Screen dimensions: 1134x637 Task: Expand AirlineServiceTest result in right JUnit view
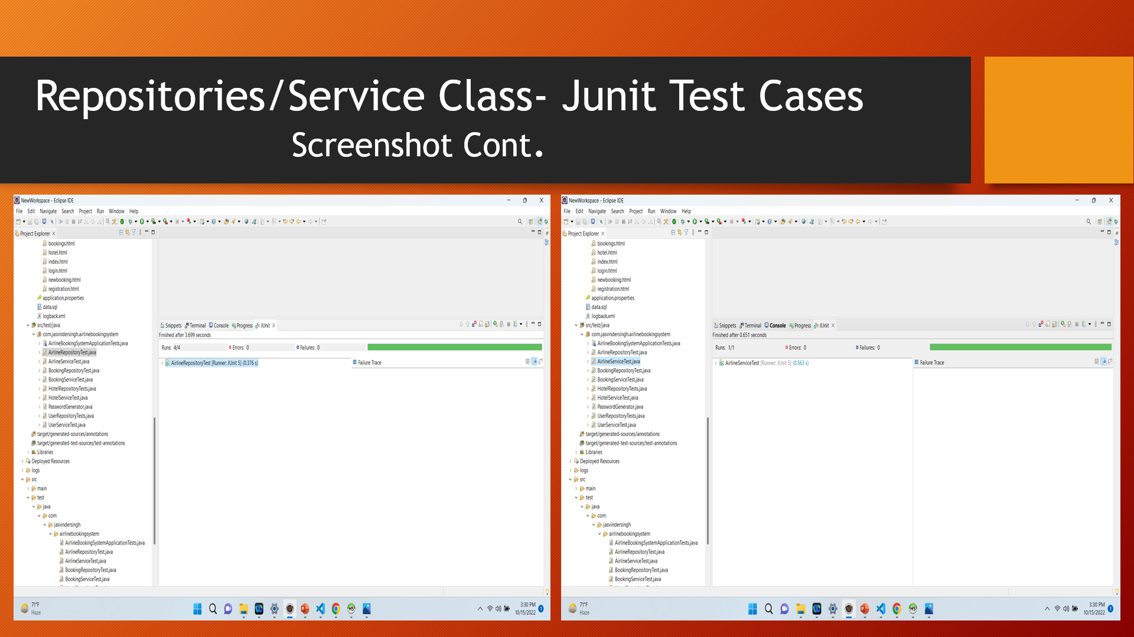click(x=716, y=363)
